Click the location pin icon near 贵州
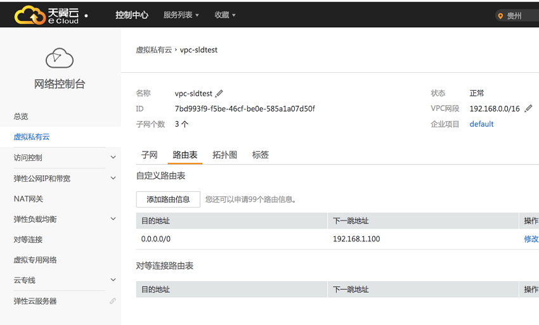The height and width of the screenshot is (325, 539). point(500,16)
